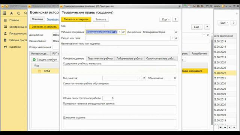Select the Основное tab in the Всемирная история window
Image resolution: width=240 pixels, height=135 pixels.
pos(37,19)
